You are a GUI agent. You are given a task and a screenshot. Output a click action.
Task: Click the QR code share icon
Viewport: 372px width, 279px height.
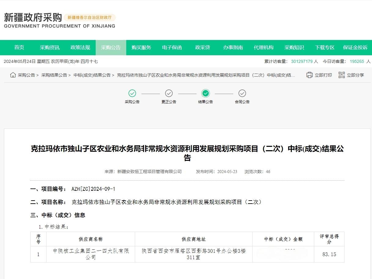pyautogui.click(x=341, y=75)
